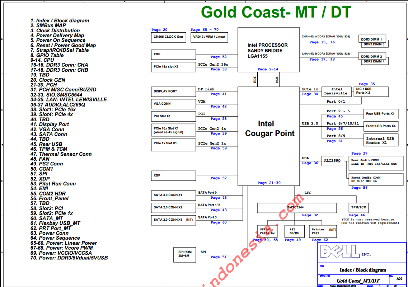Image resolution: width=408 pixels, height=287 pixels.
Task: Click the DDR3 DIMM 2 block
Action: pyautogui.click(x=372, y=56)
